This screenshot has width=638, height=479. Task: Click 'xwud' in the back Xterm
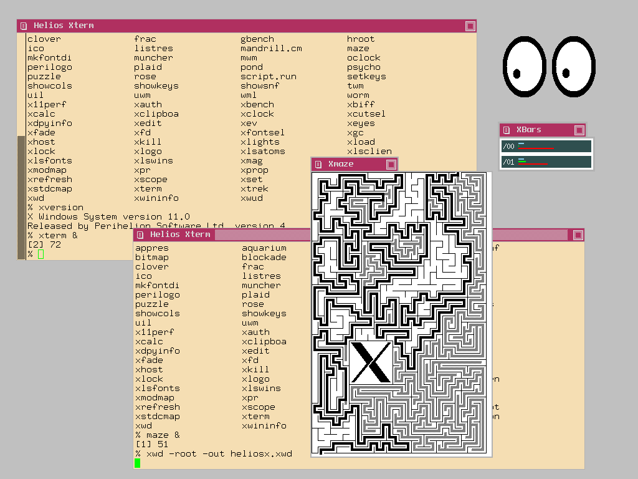click(x=252, y=198)
